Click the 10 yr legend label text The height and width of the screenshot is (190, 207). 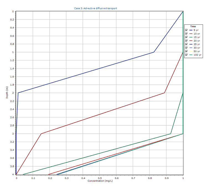click(196, 33)
